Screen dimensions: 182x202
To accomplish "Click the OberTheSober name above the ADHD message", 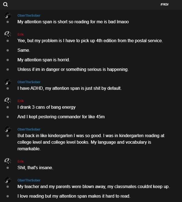I will tap(29, 82).
